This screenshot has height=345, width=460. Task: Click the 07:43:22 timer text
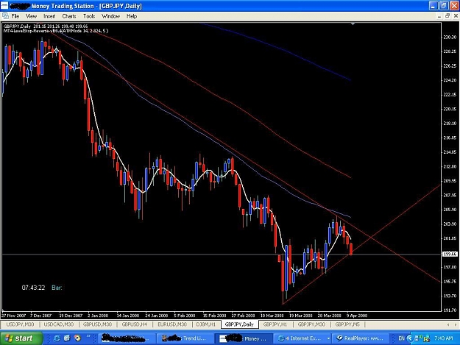click(33, 288)
